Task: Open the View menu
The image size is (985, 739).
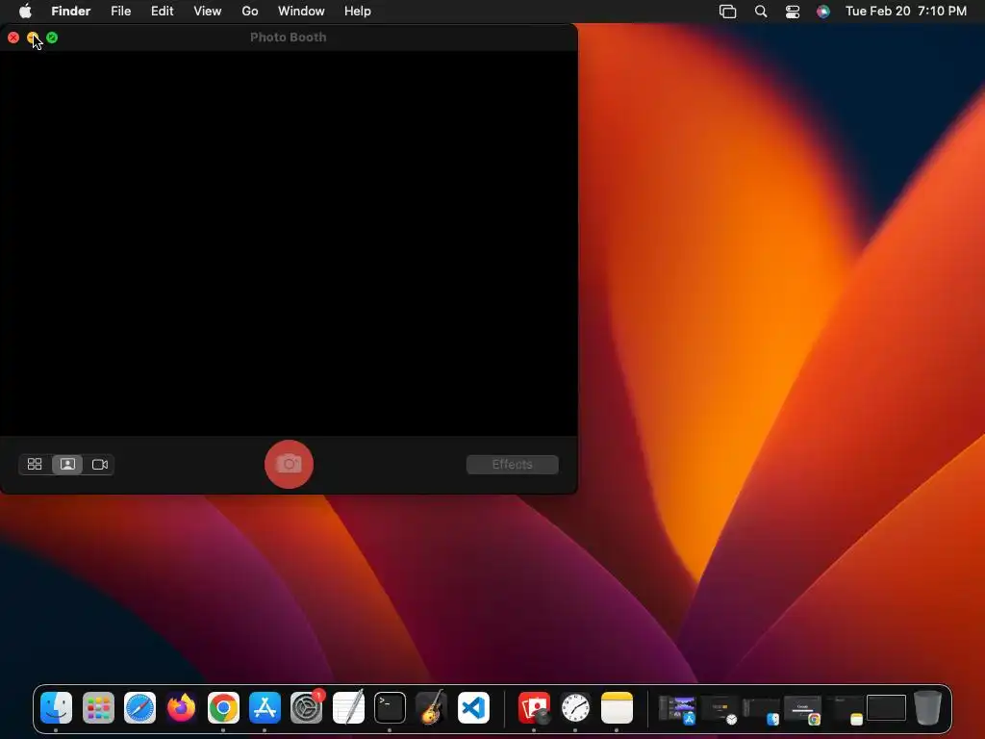Action: point(208,12)
